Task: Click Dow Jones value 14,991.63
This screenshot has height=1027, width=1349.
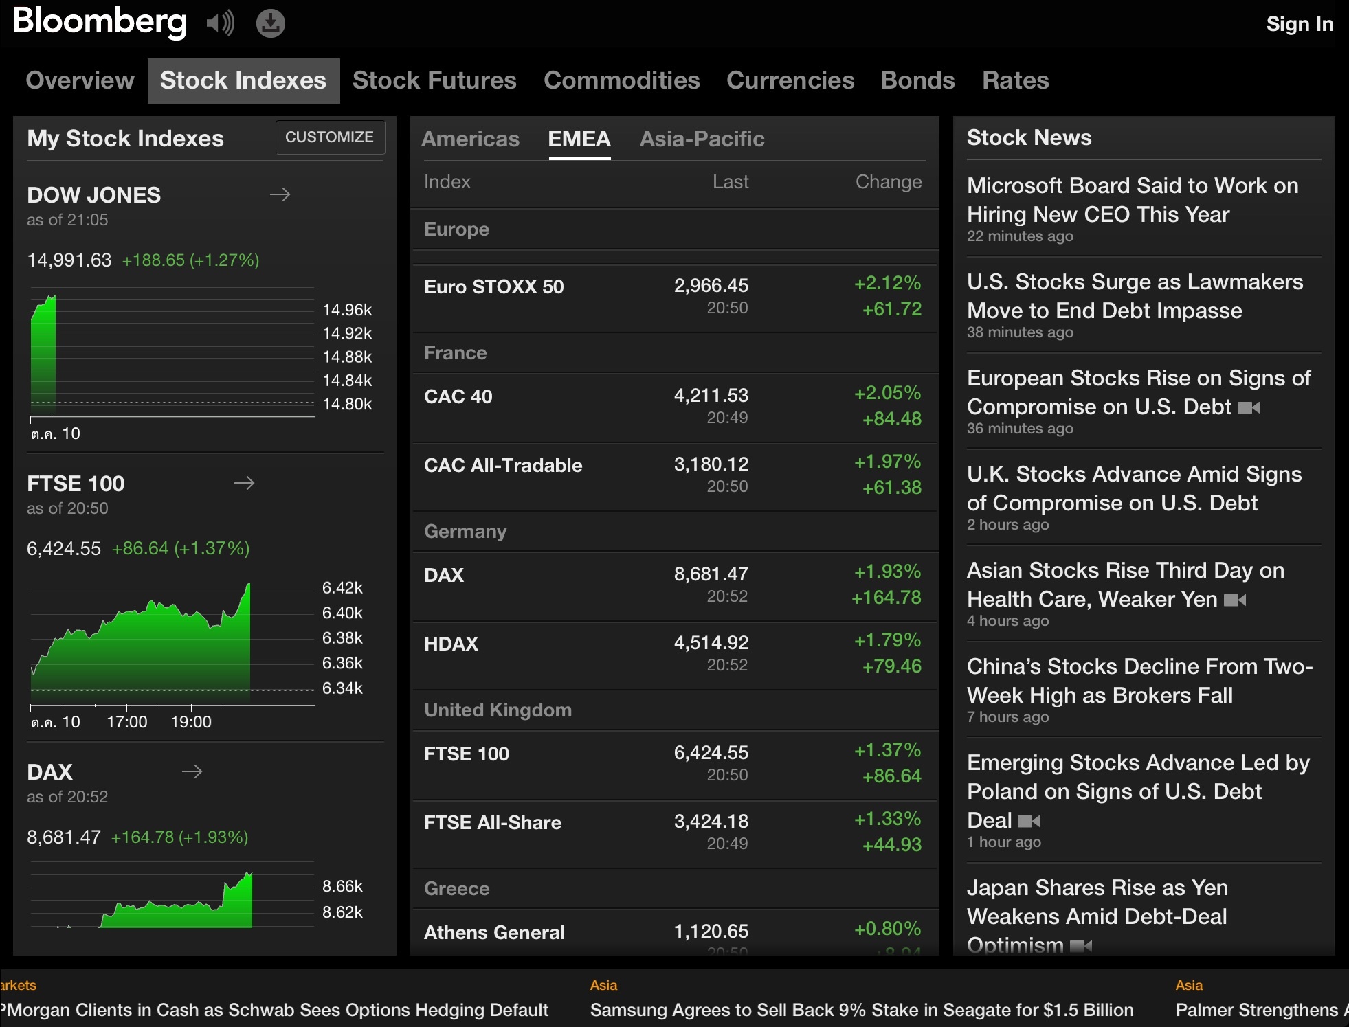Action: point(69,260)
